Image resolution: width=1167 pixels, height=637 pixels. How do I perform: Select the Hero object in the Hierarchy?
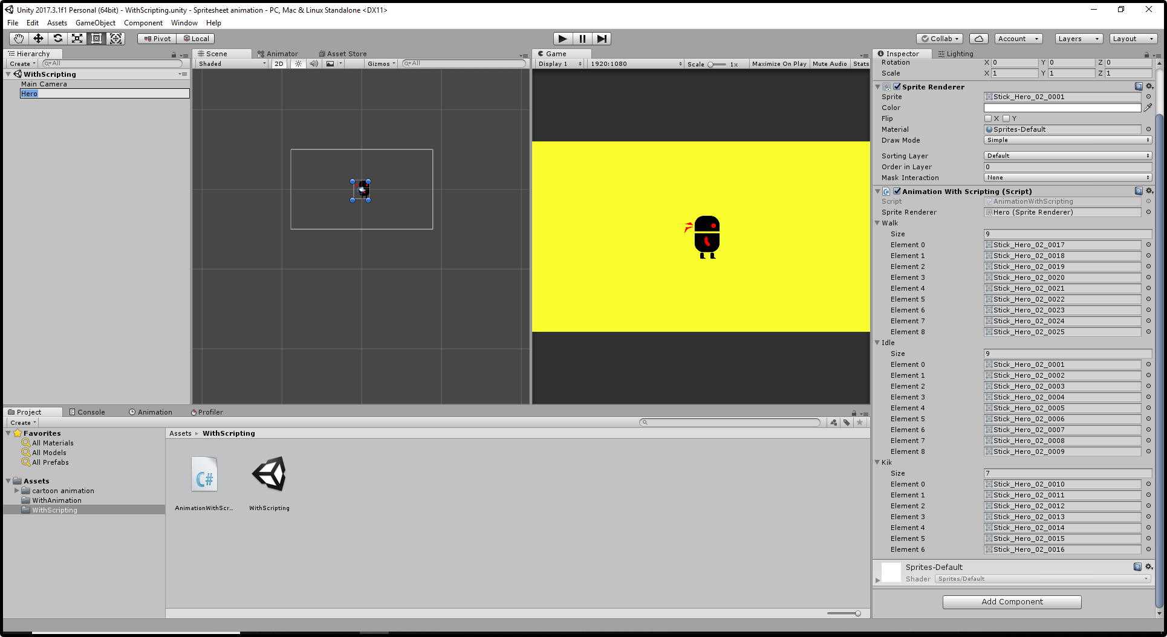tap(29, 93)
